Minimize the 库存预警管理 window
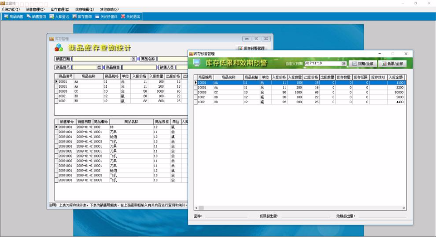 [379, 53]
